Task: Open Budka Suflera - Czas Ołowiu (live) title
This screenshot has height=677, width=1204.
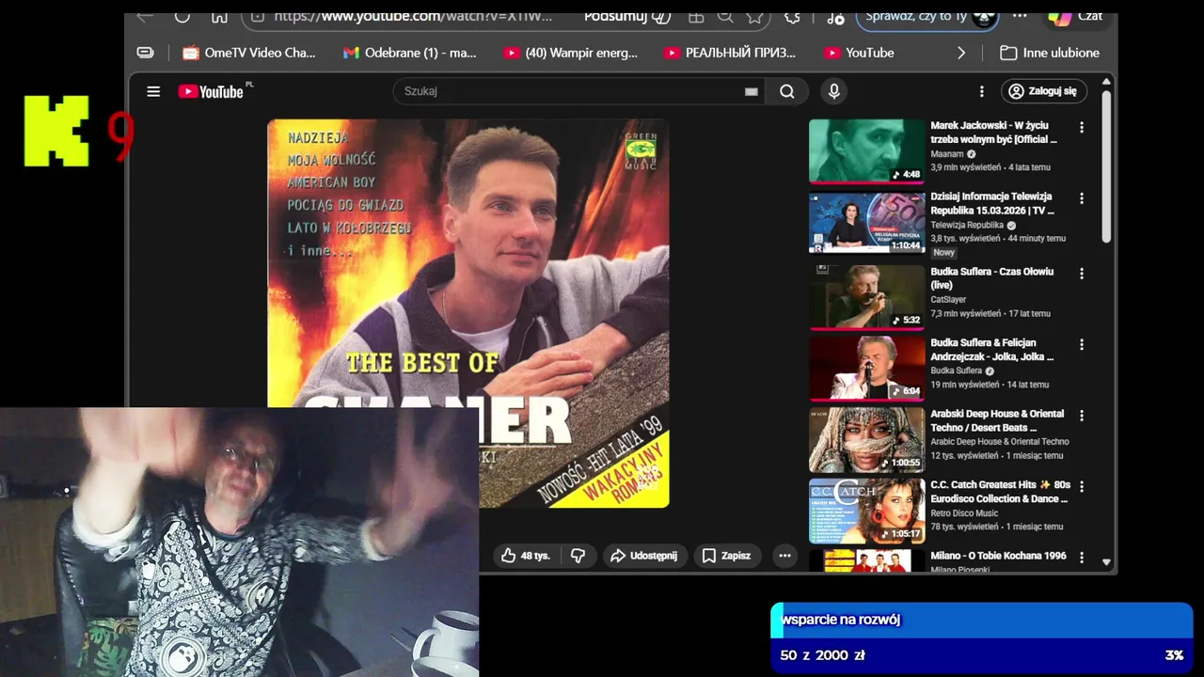Action: point(991,278)
